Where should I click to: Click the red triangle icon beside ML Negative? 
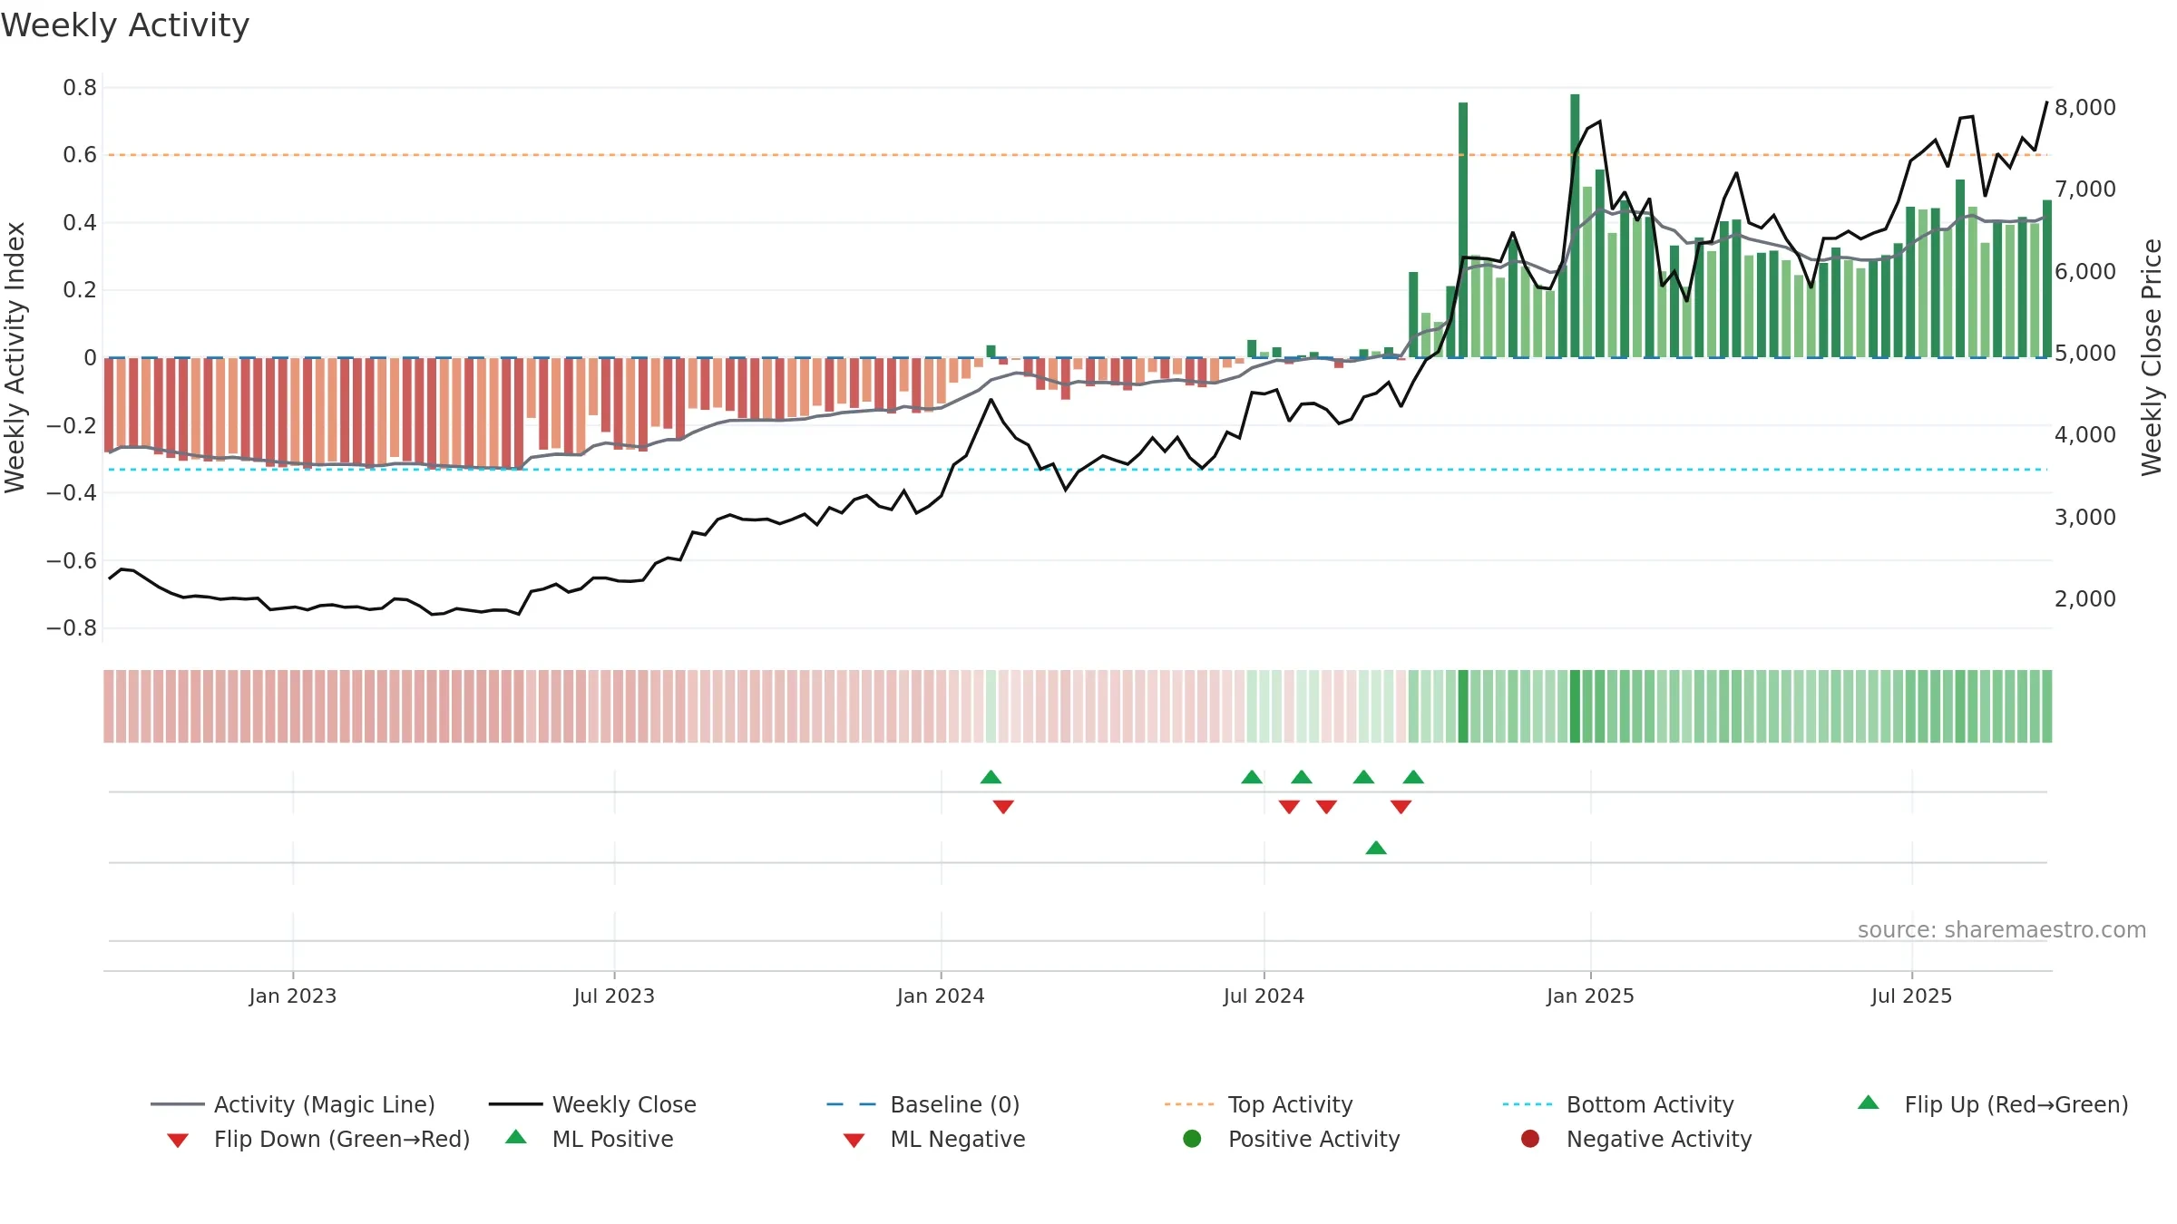[854, 1141]
